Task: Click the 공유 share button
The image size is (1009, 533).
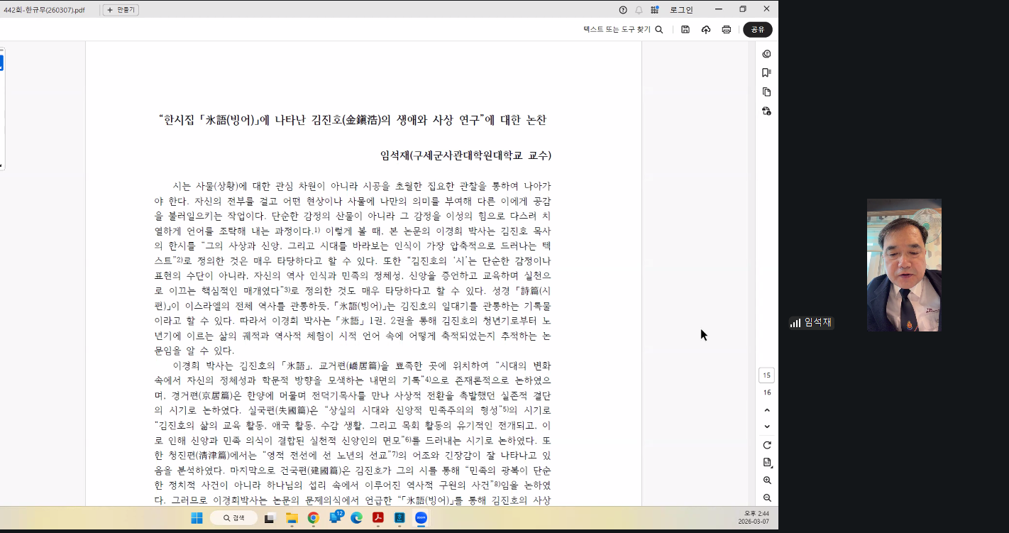Action: (x=757, y=30)
